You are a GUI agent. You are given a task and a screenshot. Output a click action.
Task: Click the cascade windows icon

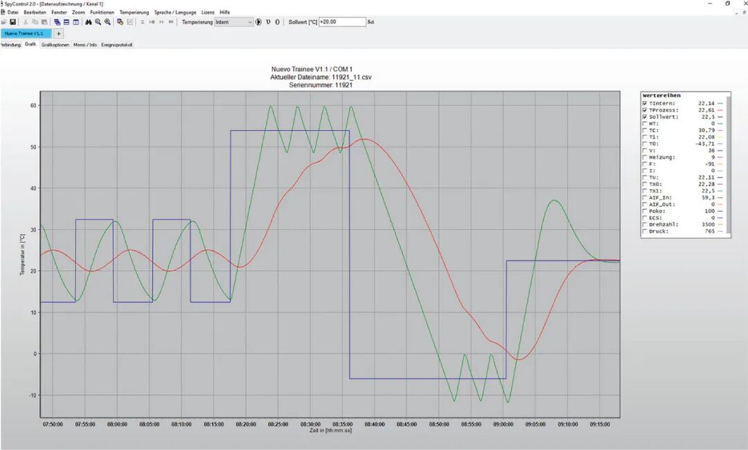57,22
